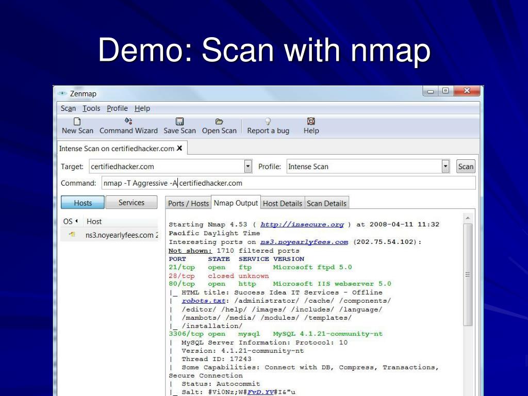
Task: Click the '3306/tcp open mysql' line
Action: click(275, 334)
